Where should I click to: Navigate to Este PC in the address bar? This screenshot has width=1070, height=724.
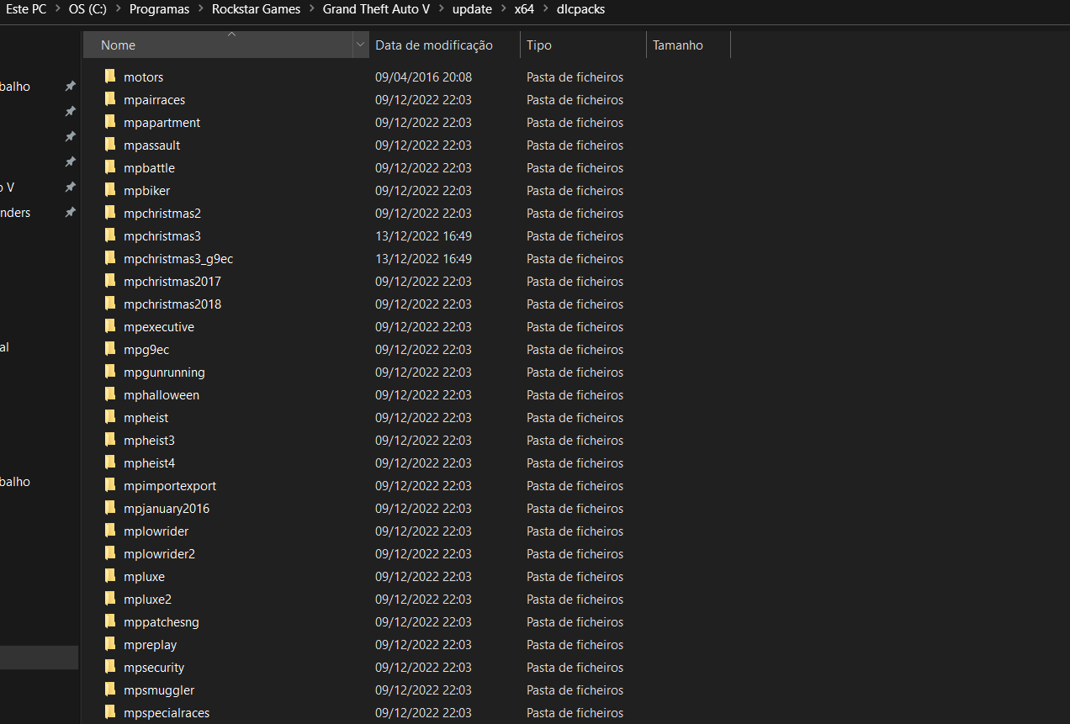click(x=26, y=9)
